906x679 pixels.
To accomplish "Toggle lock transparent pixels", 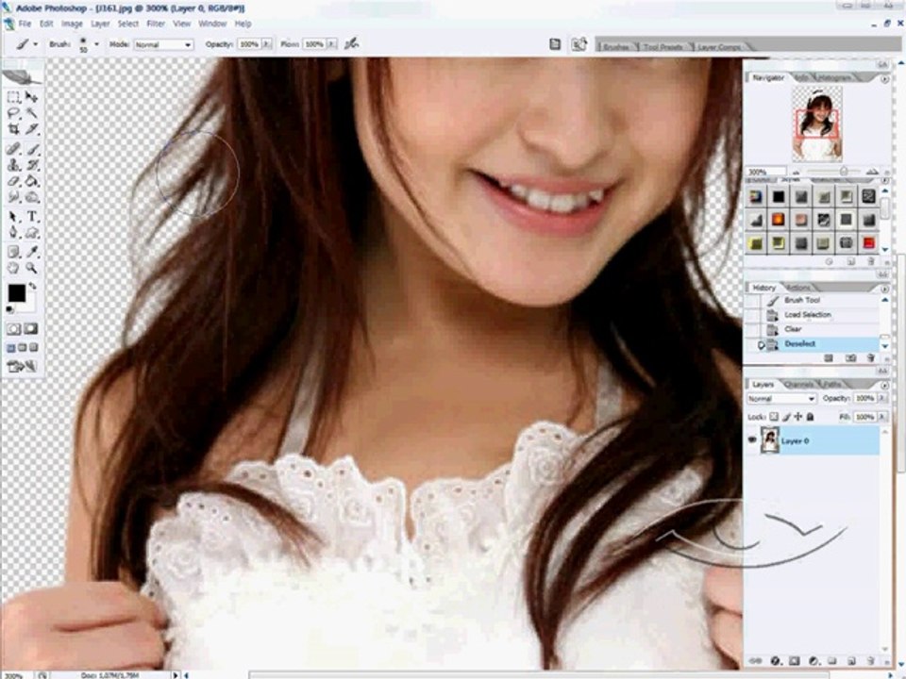I will click(774, 416).
